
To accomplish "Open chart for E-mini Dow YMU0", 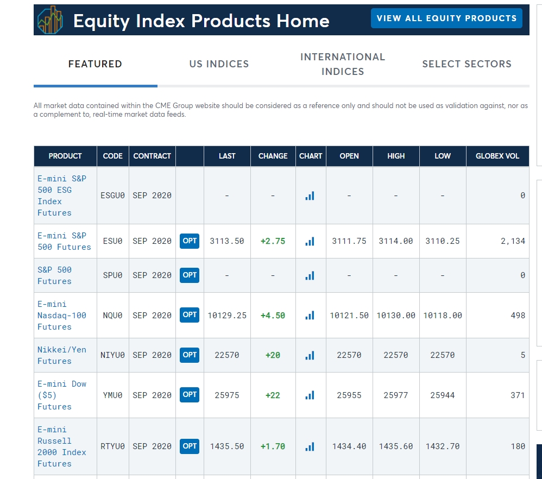I will (310, 395).
